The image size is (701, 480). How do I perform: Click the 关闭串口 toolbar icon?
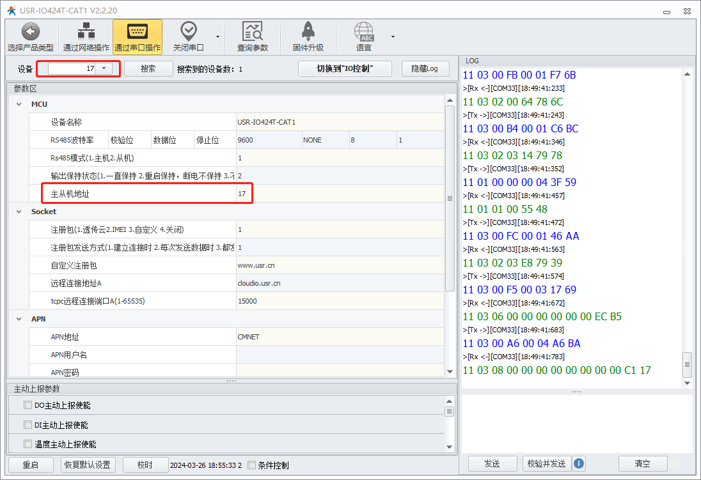tap(188, 31)
